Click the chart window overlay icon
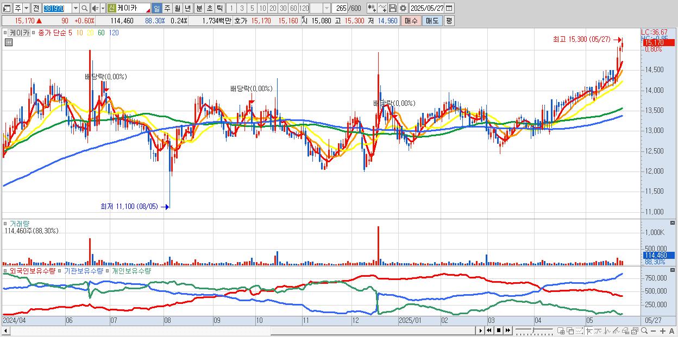Viewport: 678px width, 337px height. (x=635, y=330)
